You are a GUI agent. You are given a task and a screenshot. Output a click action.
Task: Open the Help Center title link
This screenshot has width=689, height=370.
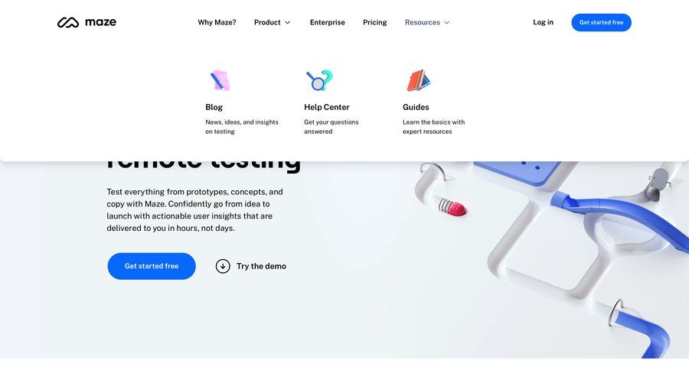(326, 107)
